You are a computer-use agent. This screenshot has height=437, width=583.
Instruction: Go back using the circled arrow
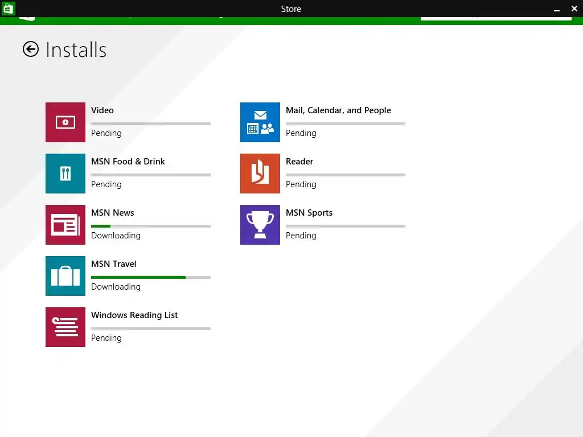[31, 49]
